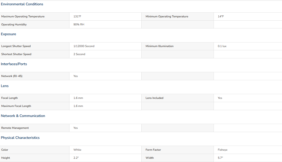Image resolution: width=282 pixels, height=162 pixels.
Task: Click the Operating Humidity row label
Action: pyautogui.click(x=14, y=25)
